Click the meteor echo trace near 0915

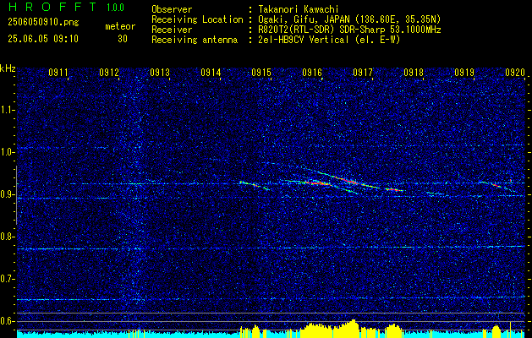tap(255, 185)
